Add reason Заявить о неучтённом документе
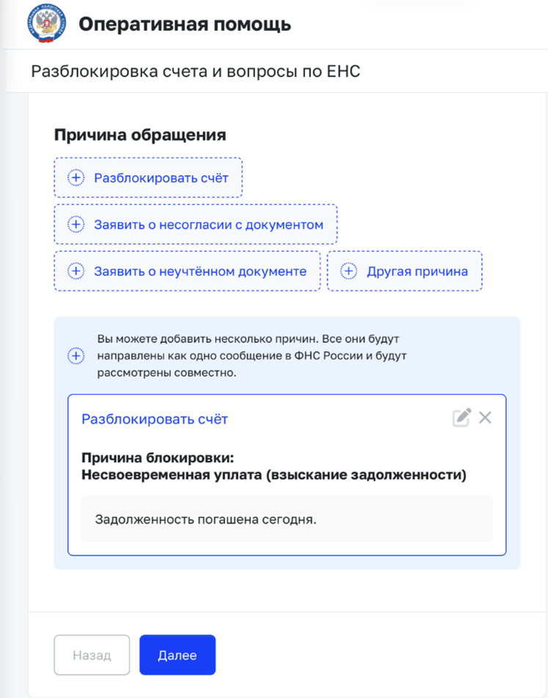 coord(187,271)
